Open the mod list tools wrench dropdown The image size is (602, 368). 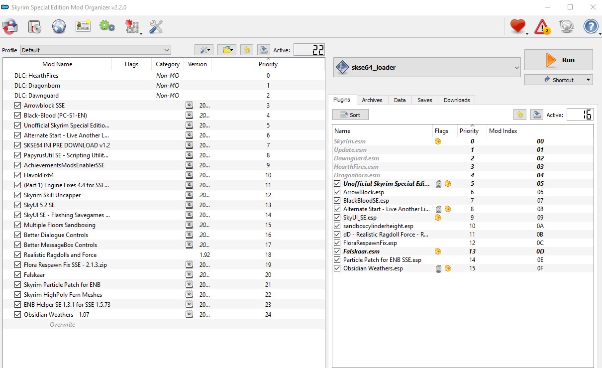click(204, 50)
